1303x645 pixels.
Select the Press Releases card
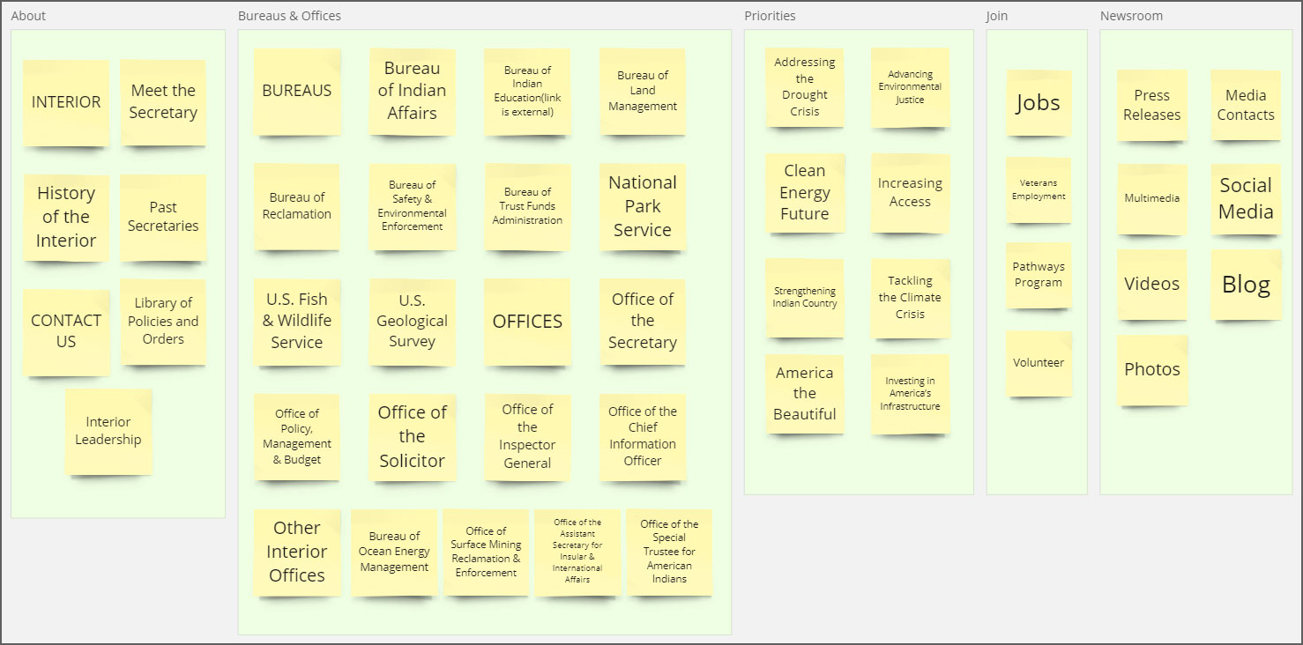1152,105
